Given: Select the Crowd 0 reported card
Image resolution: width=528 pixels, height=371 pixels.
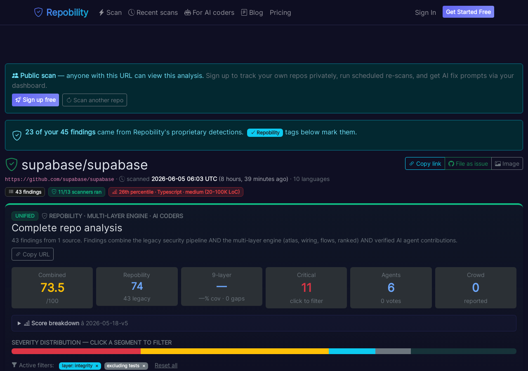Looking at the screenshot, I should [x=476, y=288].
